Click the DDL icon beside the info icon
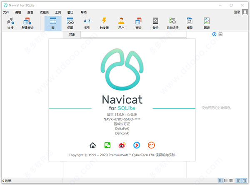250x185 pixels. pos(220,34)
